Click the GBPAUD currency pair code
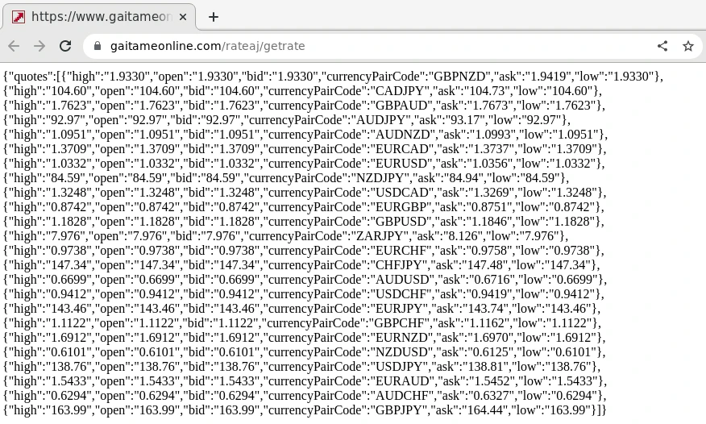706x424 pixels. pos(402,106)
